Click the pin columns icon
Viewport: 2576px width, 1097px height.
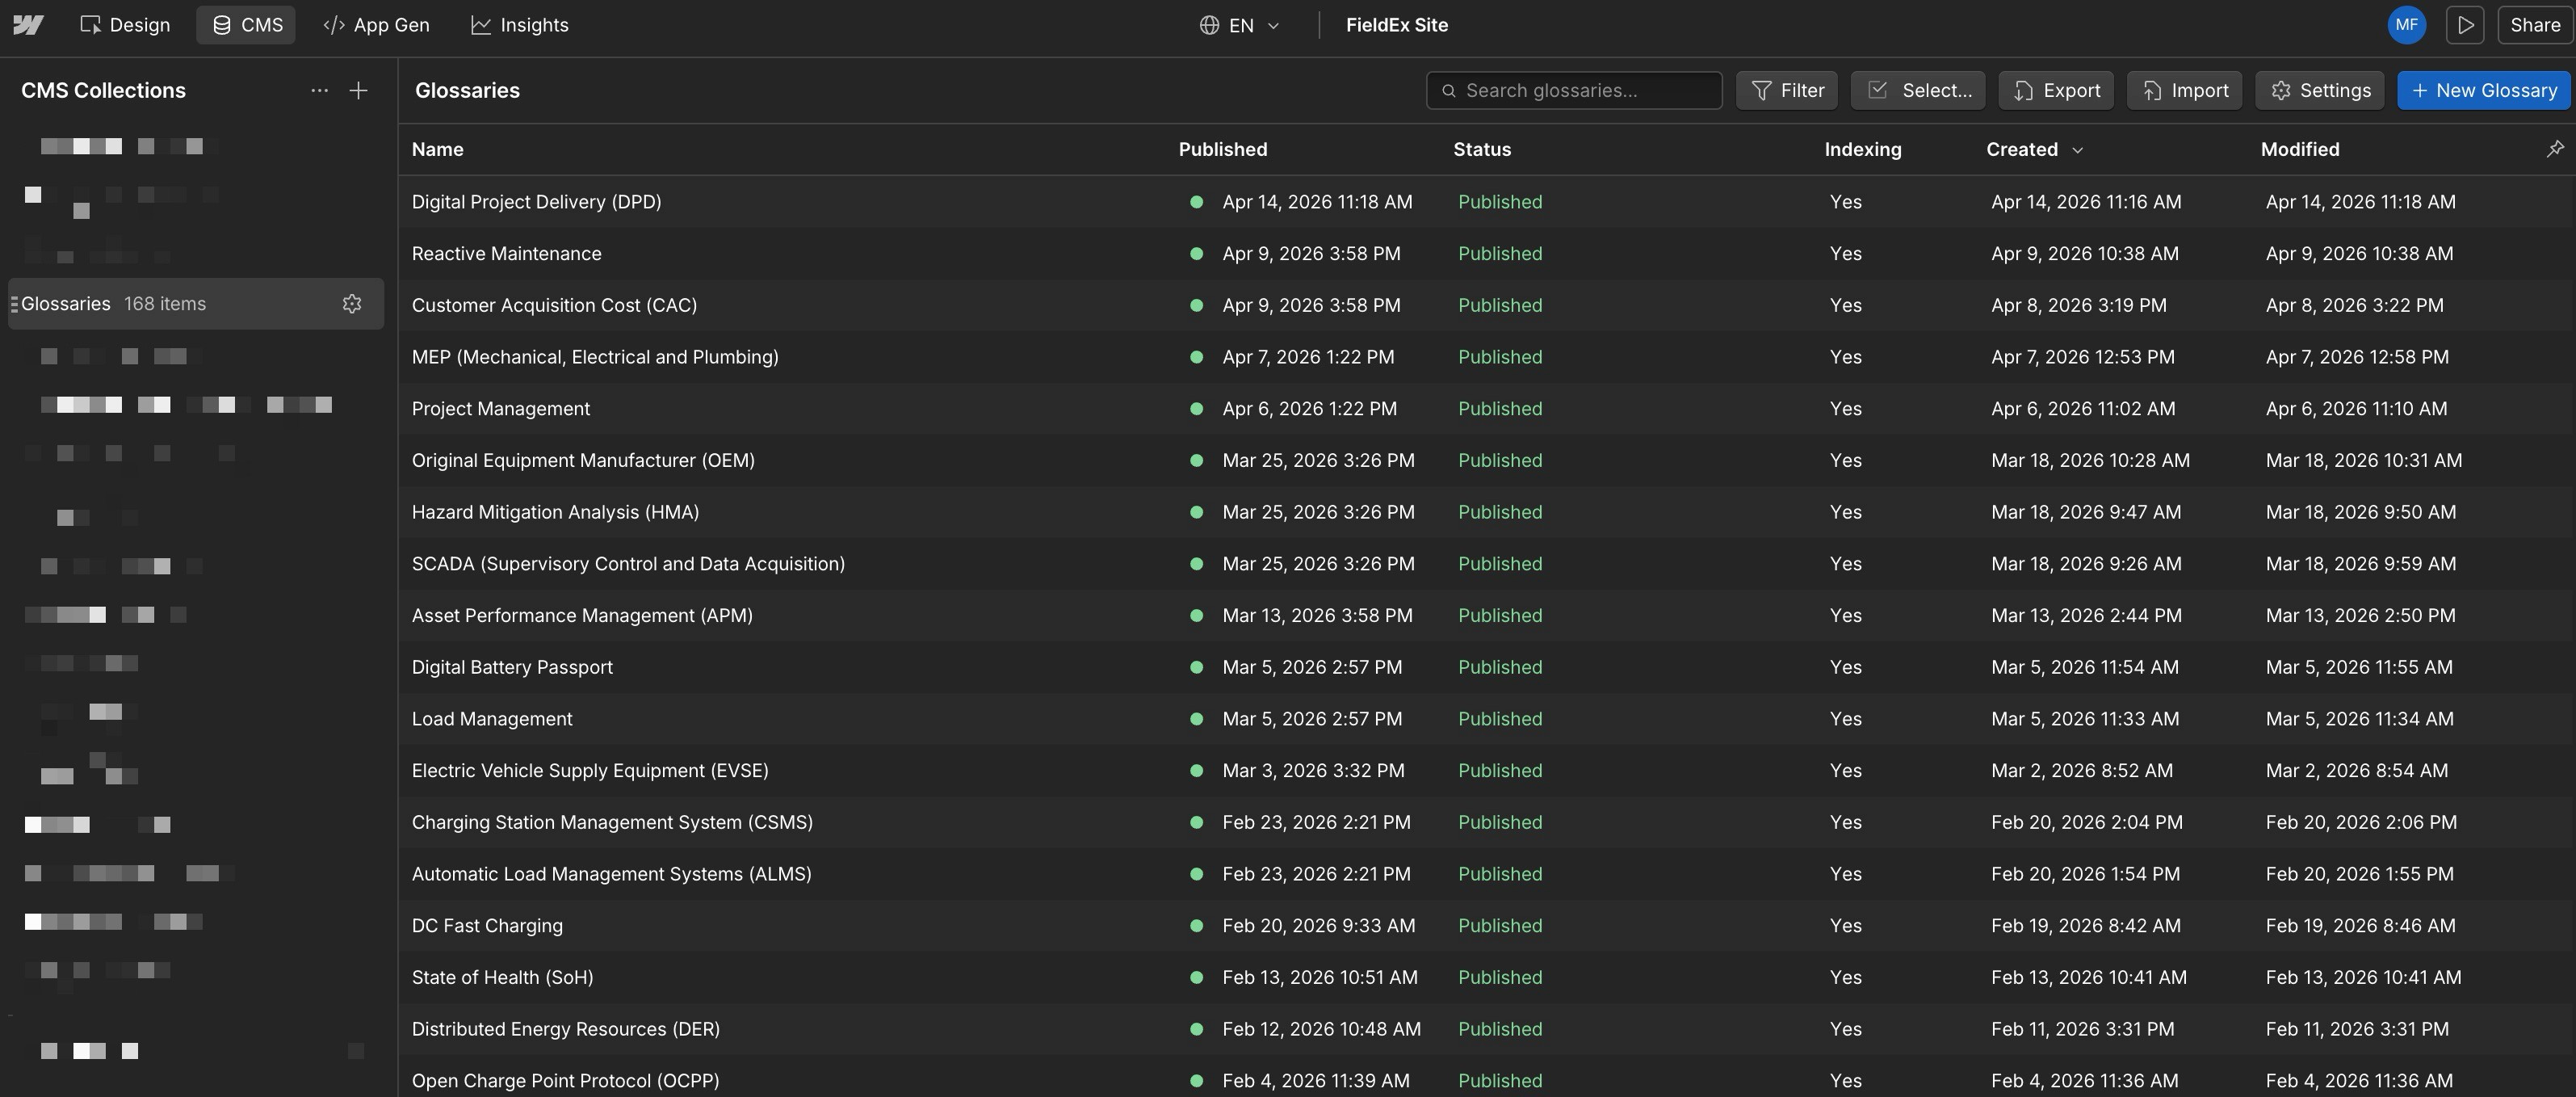pyautogui.click(x=2554, y=149)
